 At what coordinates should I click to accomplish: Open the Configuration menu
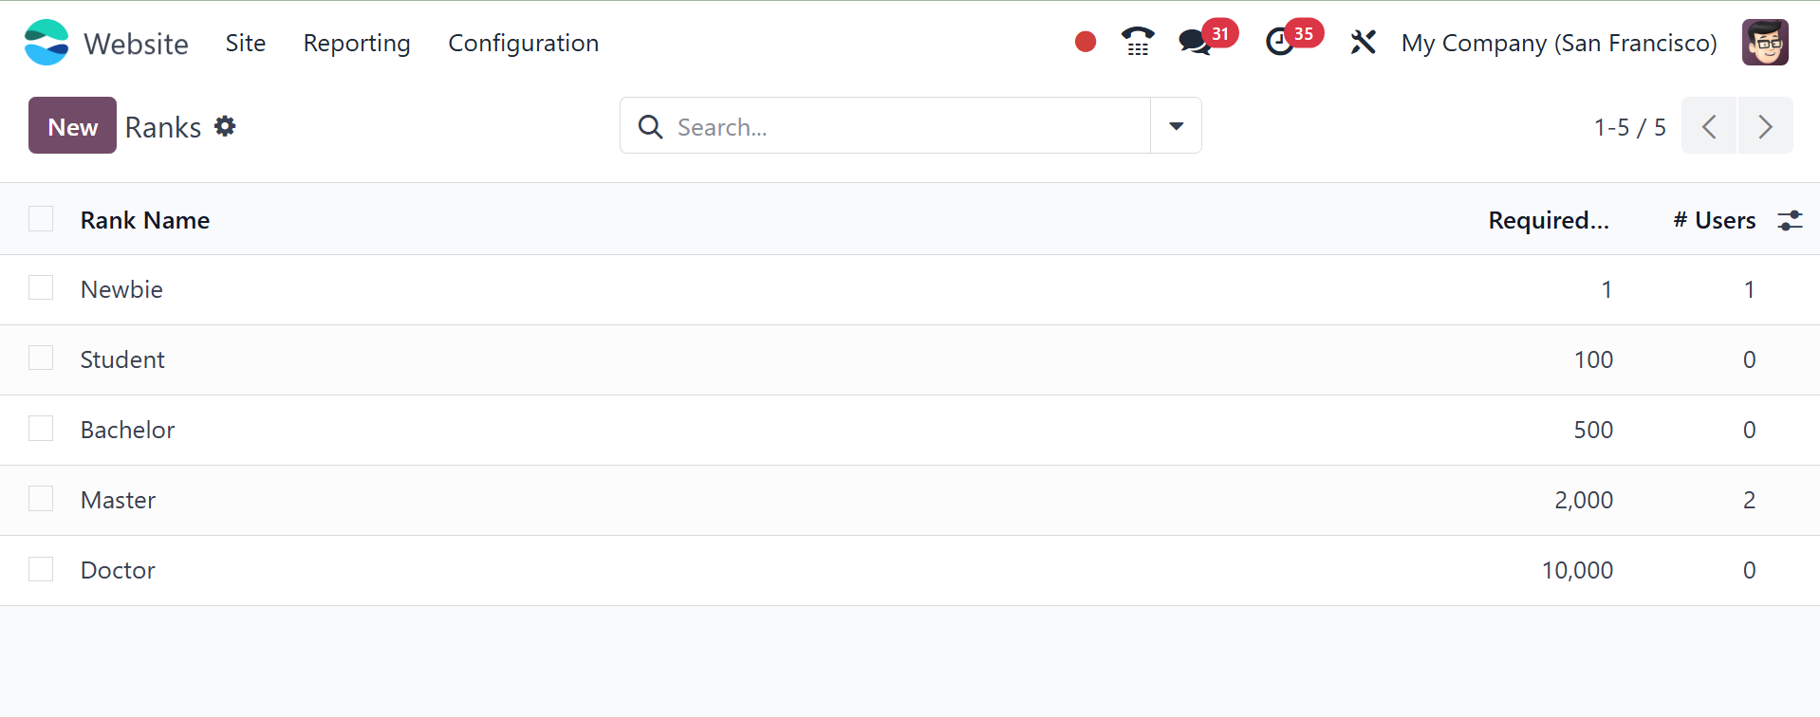523,43
